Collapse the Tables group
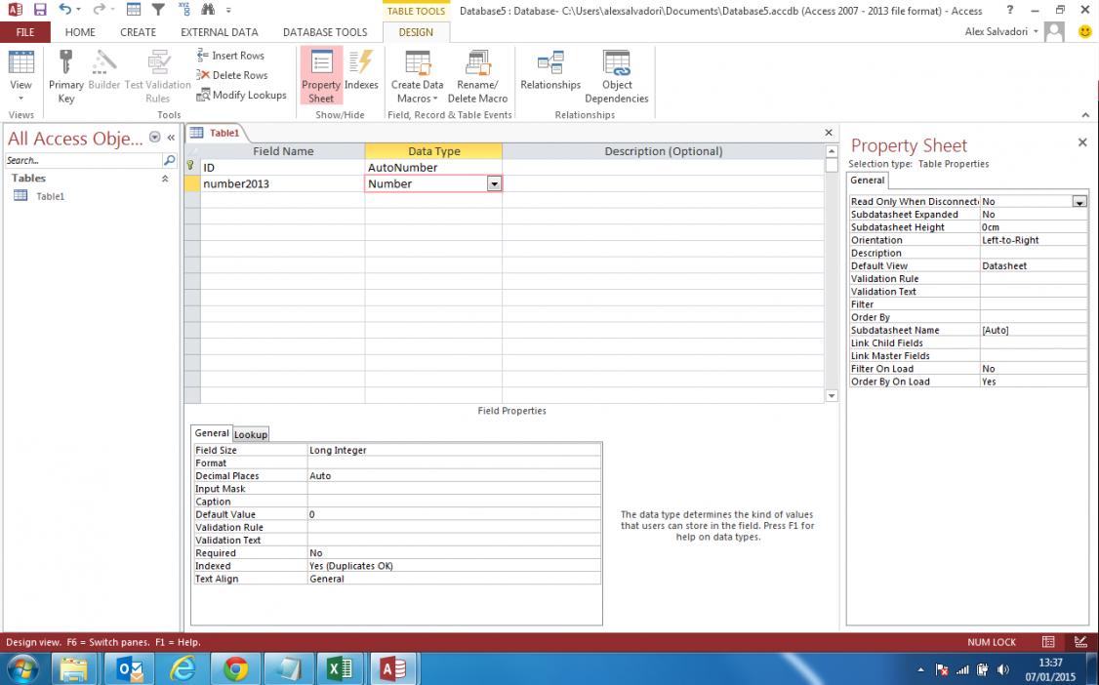The width and height of the screenshot is (1099, 685). [165, 179]
